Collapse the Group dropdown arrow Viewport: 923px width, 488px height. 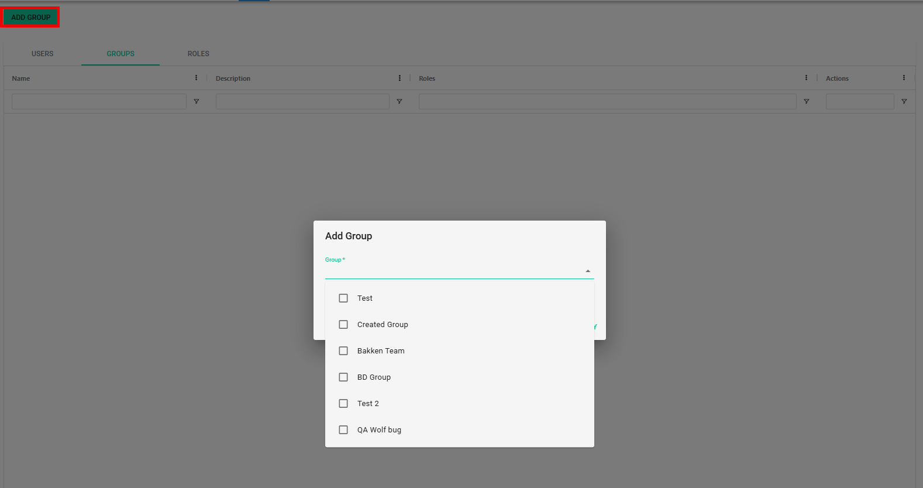(588, 271)
